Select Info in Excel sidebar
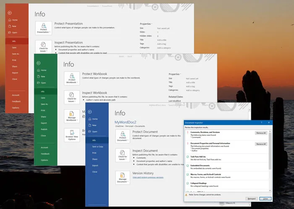This screenshot has height=209, width=294. (45, 91)
